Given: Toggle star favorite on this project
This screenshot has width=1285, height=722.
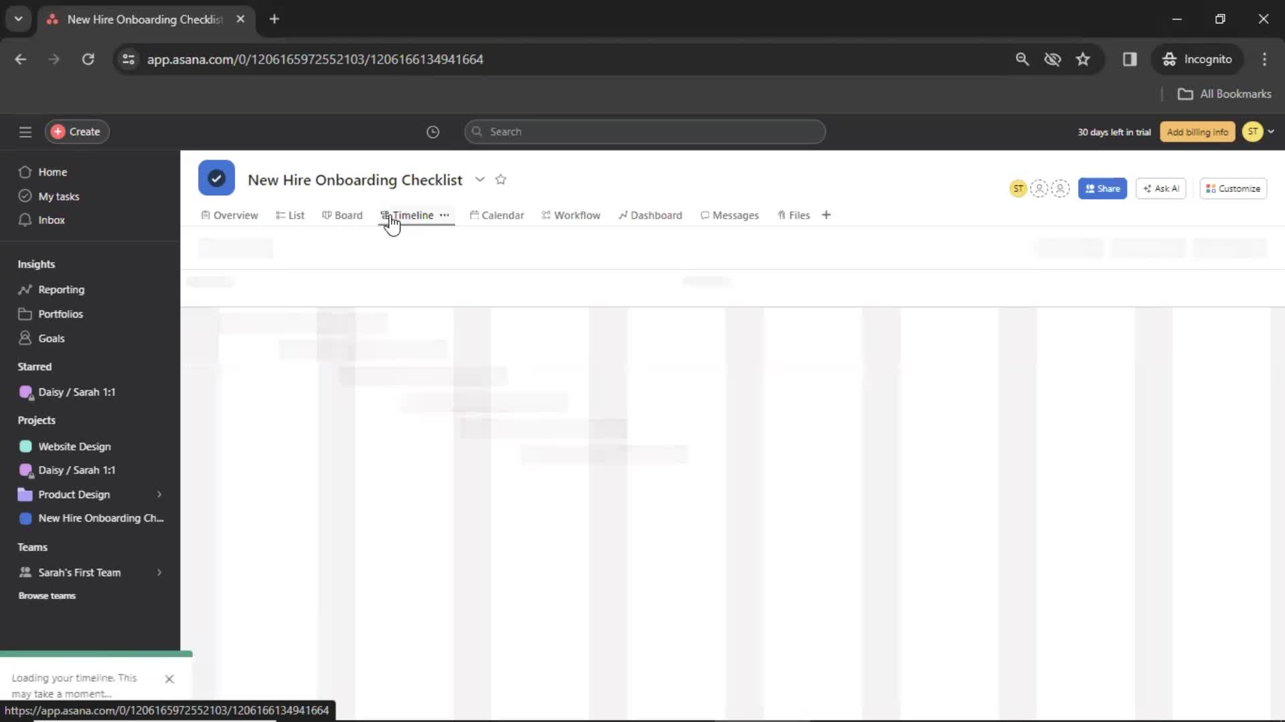Looking at the screenshot, I should [501, 179].
